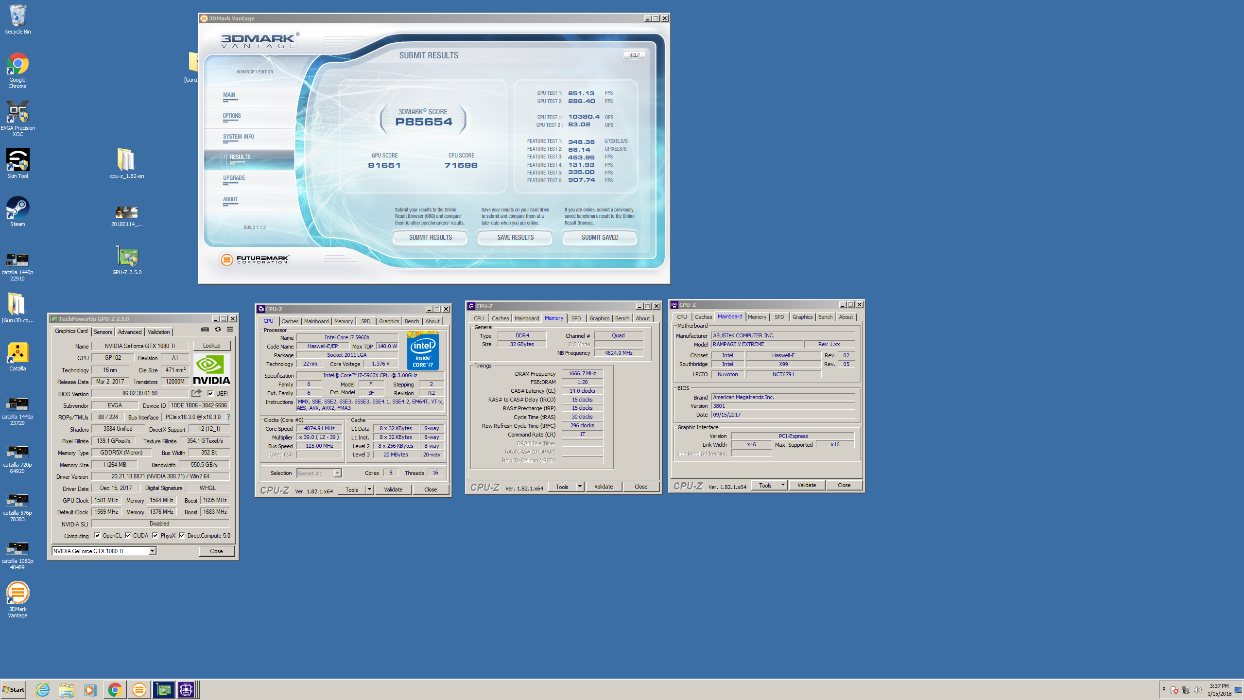This screenshot has width=1244, height=700.
Task: Switch to Sensors tab in GPU-Z
Action: [x=103, y=332]
